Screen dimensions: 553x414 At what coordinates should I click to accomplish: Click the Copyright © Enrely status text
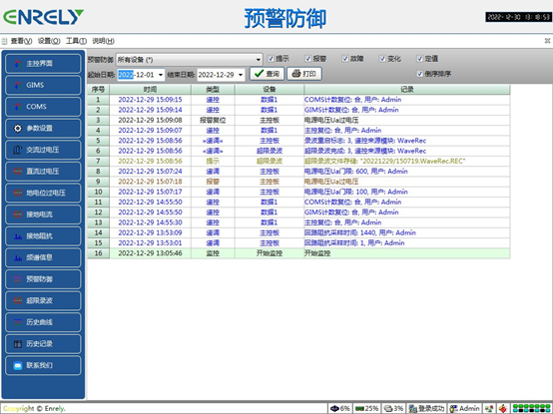pos(34,409)
